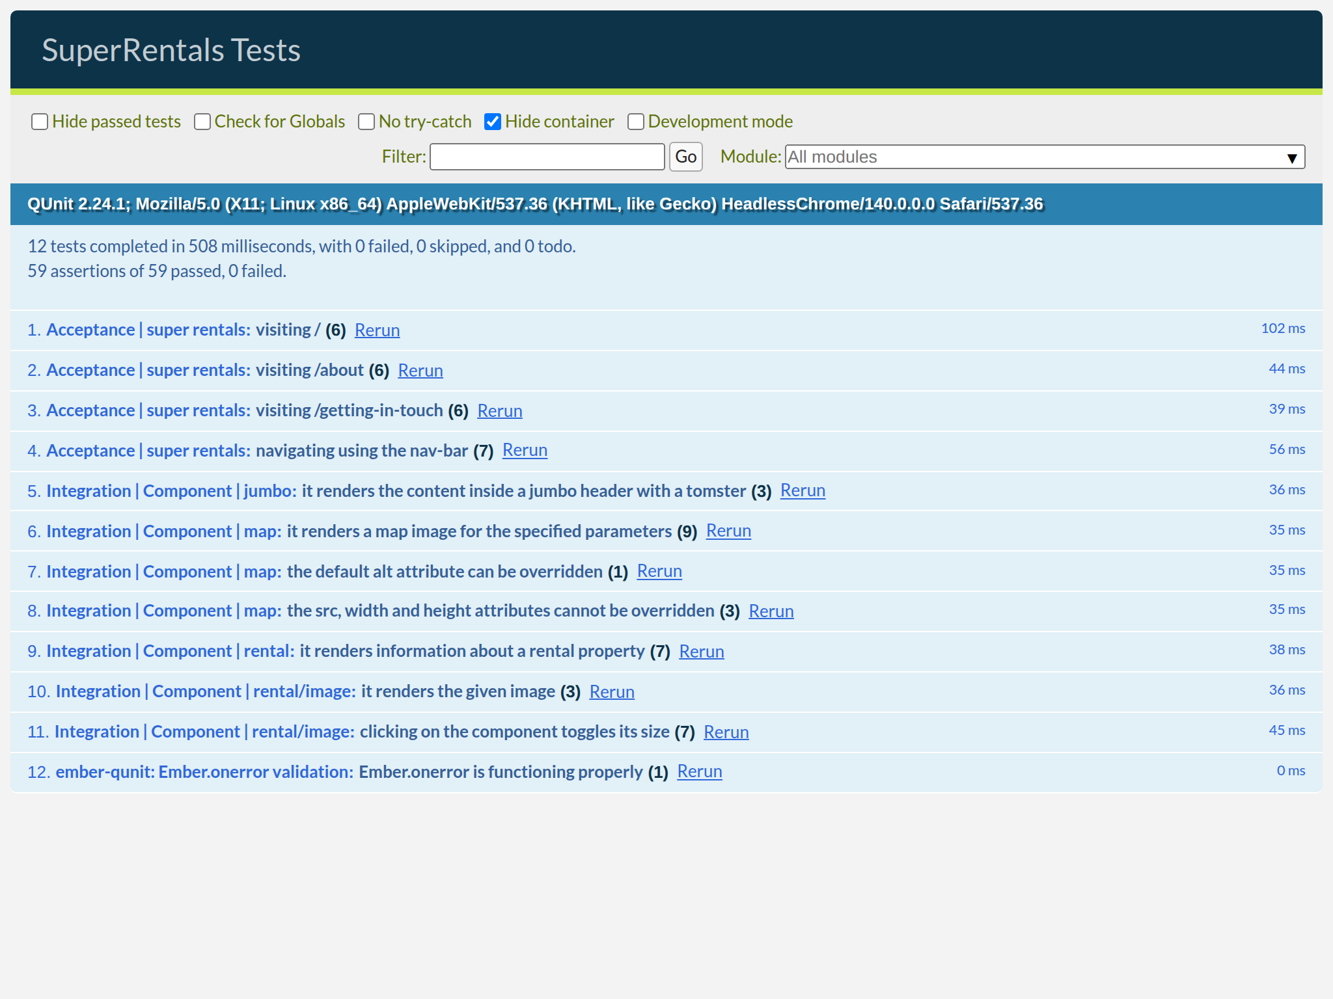Enable Development mode
Image resolution: width=1333 pixels, height=999 pixels.
tap(636, 122)
